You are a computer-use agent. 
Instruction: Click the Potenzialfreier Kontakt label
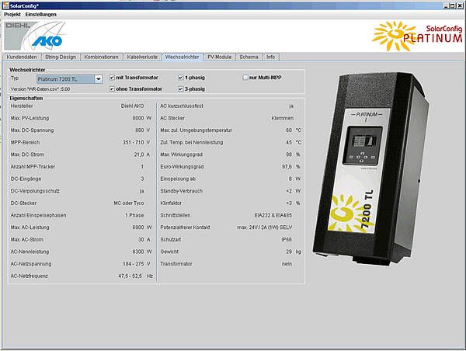(x=185, y=228)
